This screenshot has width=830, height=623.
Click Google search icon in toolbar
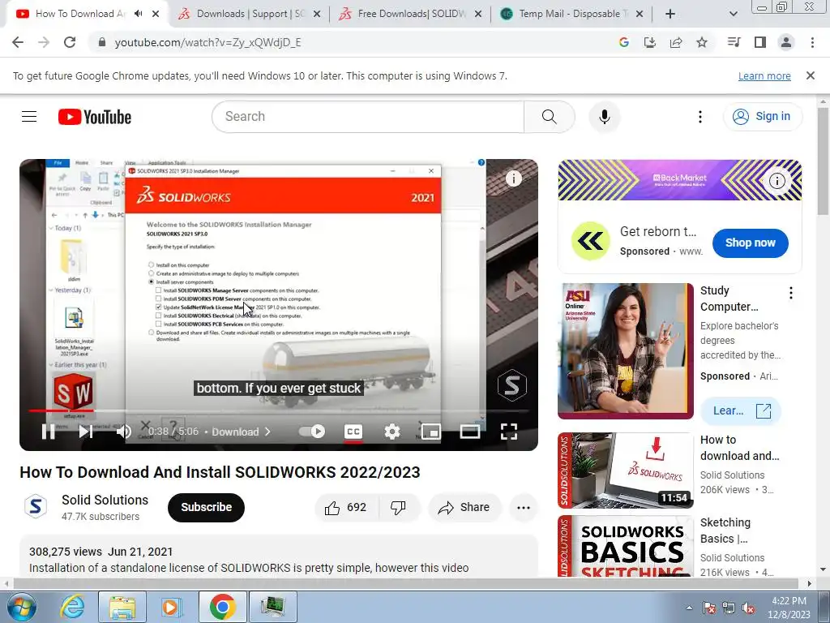click(x=624, y=42)
